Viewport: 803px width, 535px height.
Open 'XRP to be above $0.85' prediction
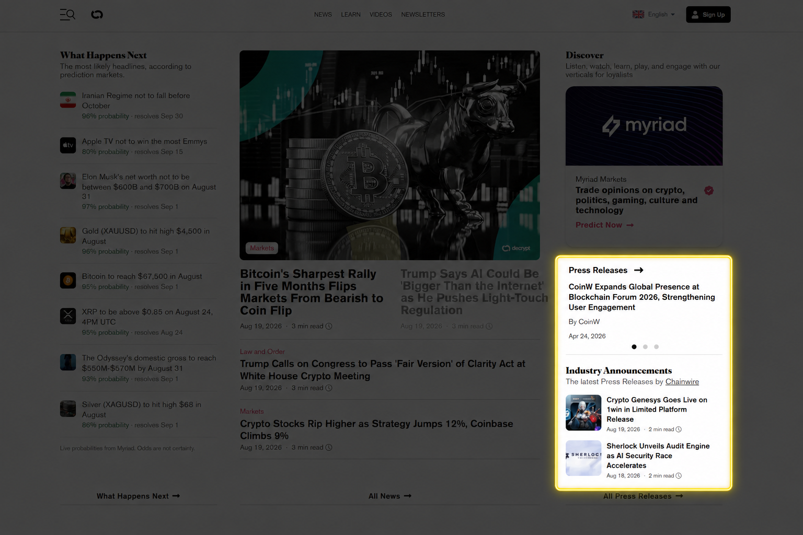[x=147, y=317]
